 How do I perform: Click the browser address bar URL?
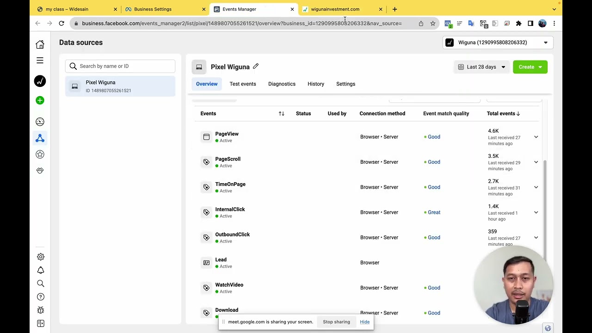click(x=242, y=24)
